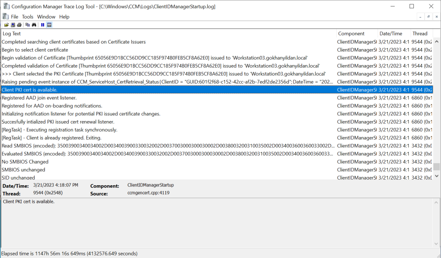Viewport: 441px width, 258px height.
Task: Click the CMTrace application icon in the title bar
Action: tap(6, 6)
